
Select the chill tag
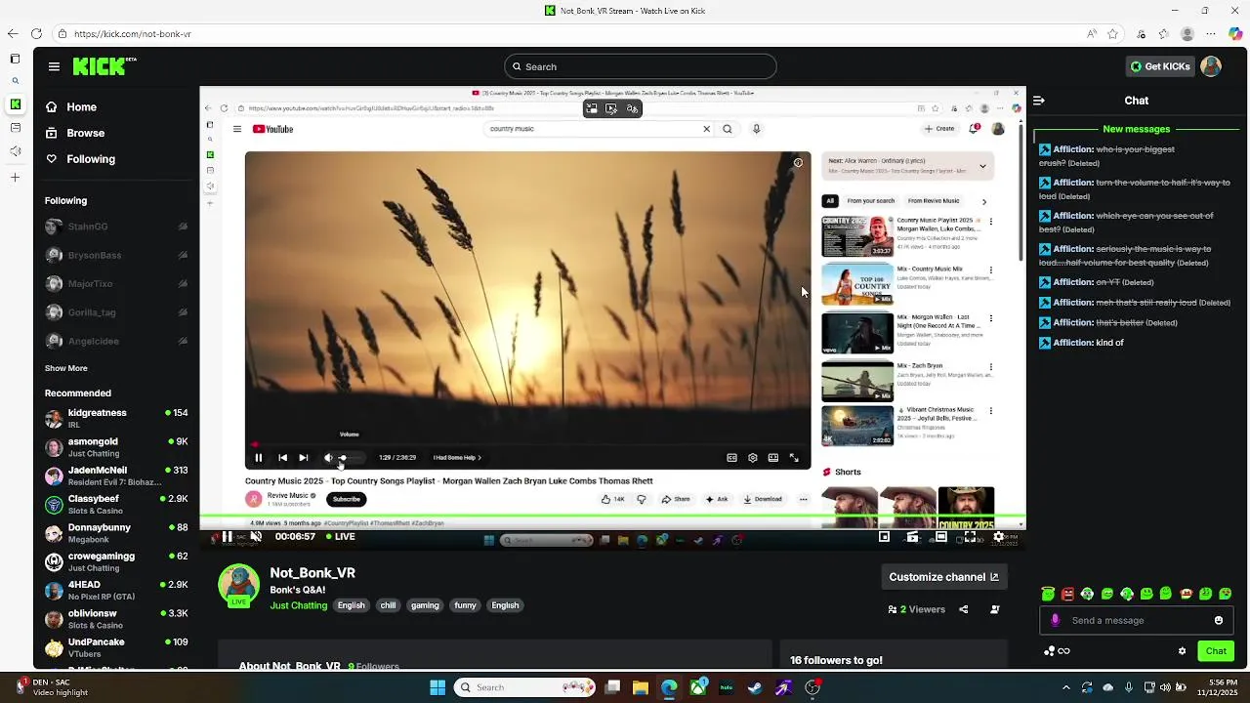(388, 605)
